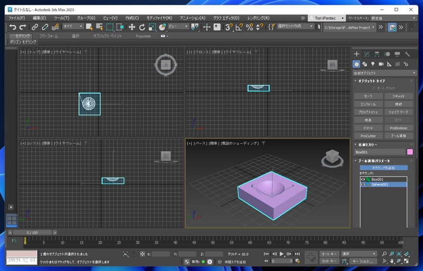Select the Lights category icon
The image size is (423, 271).
(373, 64)
